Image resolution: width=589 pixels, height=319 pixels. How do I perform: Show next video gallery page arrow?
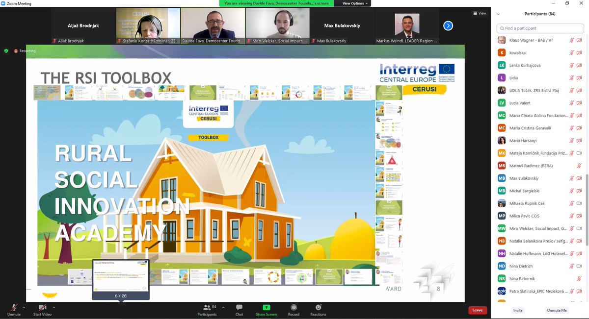[448, 25]
